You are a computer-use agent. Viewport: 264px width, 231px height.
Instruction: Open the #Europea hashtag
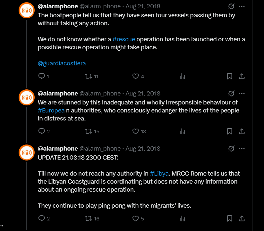(x=51, y=111)
